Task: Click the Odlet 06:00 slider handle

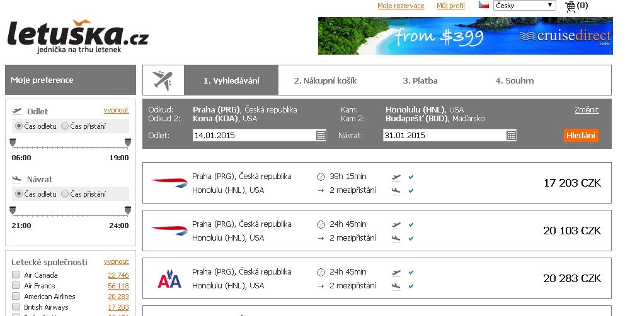Action: [x=13, y=143]
